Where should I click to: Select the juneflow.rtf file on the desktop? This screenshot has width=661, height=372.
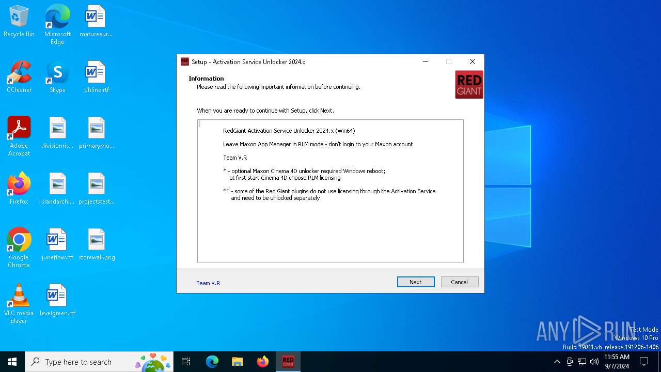coord(57,245)
